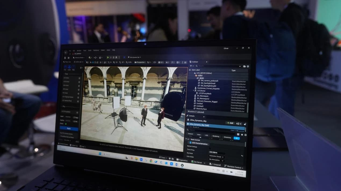Open the Perspective viewport dropdown
The image size is (341, 191).
(x=139, y=62)
